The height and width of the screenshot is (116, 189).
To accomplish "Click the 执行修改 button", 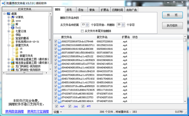I will (172, 25).
